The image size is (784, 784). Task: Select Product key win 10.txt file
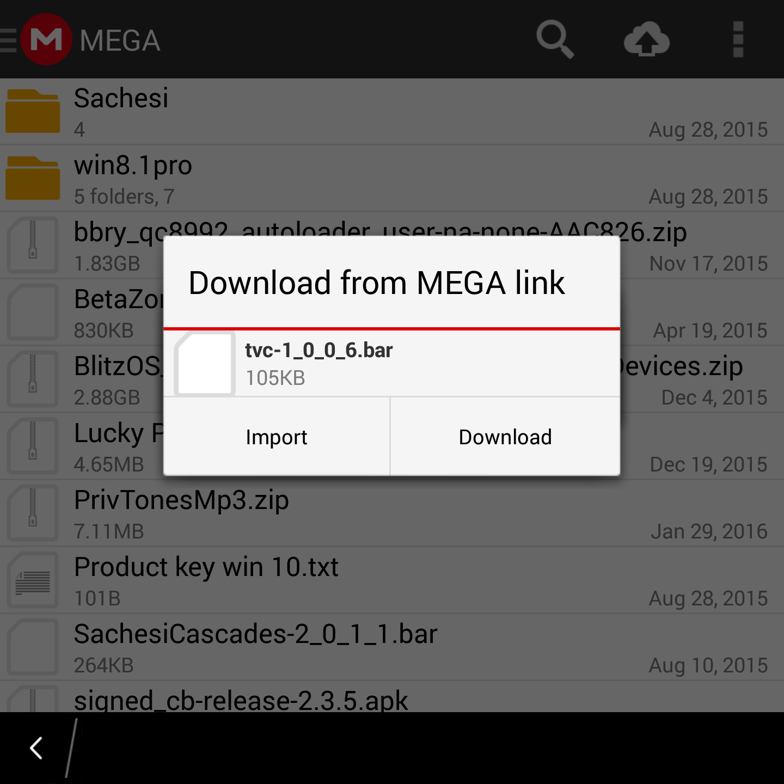[392, 580]
